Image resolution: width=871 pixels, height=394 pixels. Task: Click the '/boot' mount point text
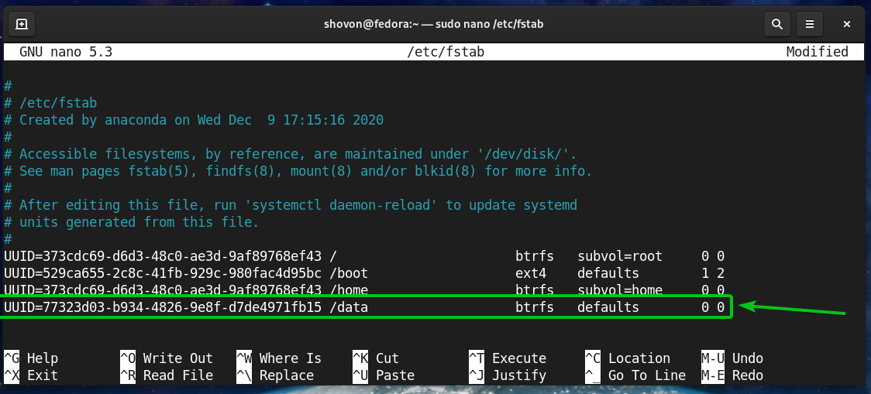349,273
